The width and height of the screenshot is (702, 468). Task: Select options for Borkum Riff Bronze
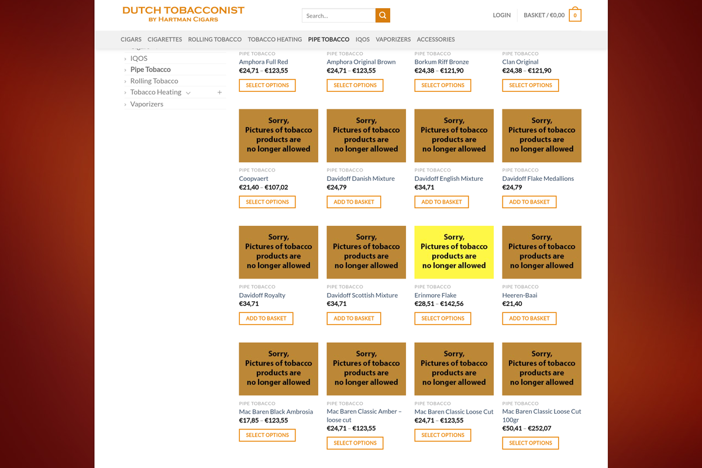pos(443,85)
